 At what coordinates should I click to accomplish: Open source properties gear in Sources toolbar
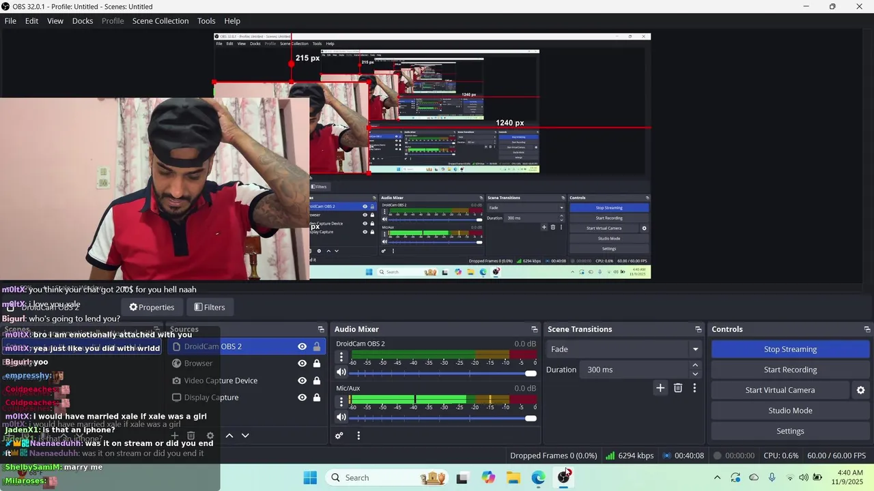pyautogui.click(x=210, y=435)
